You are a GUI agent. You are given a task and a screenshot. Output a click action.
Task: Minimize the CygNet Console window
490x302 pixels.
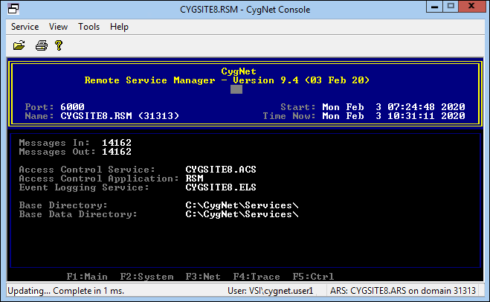[x=434, y=7]
